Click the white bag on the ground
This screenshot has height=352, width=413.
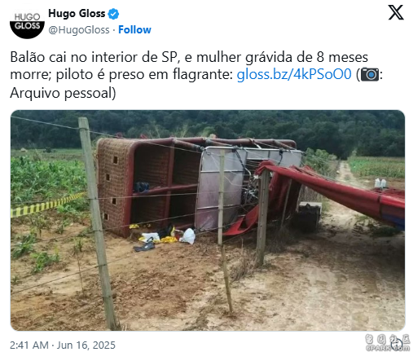coord(188,235)
